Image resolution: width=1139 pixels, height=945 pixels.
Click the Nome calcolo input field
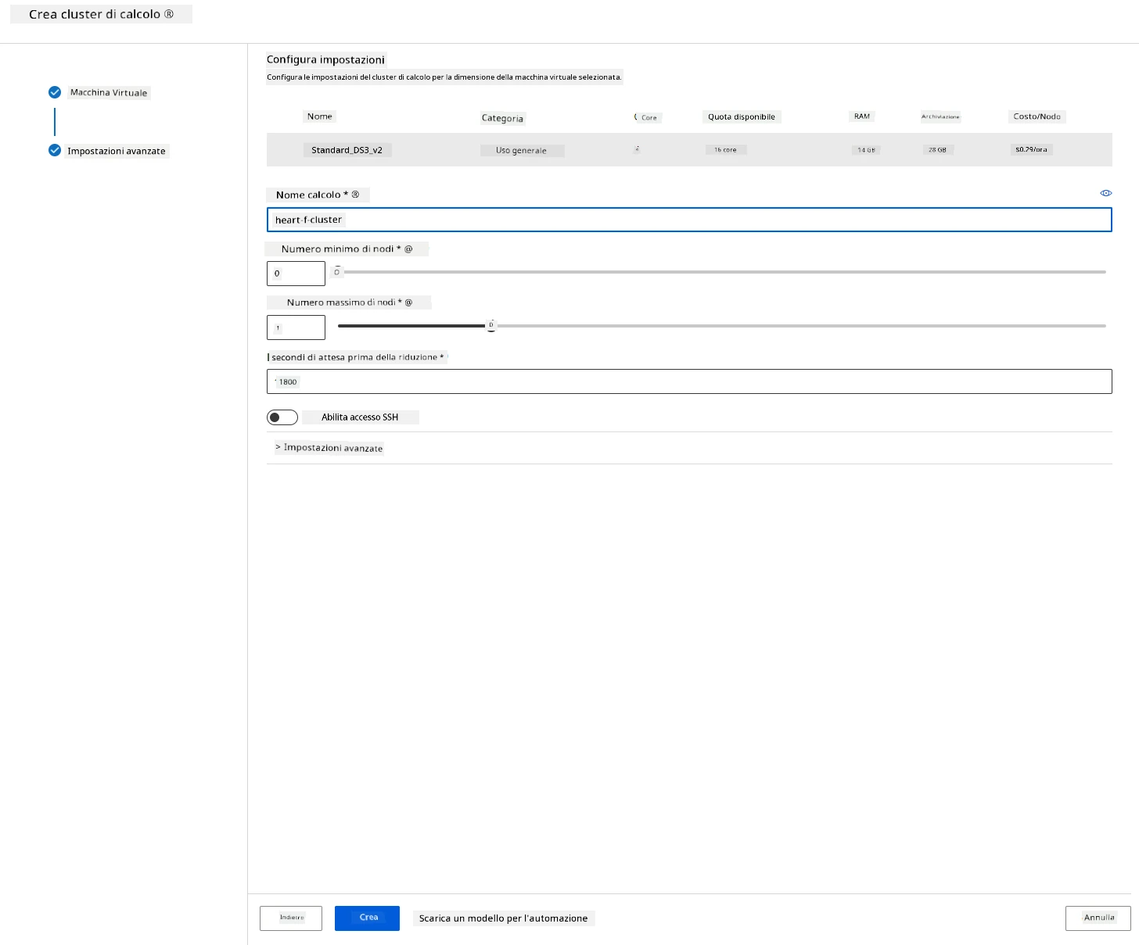coord(689,220)
